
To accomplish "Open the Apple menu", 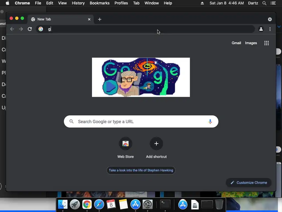I will click(7, 3).
